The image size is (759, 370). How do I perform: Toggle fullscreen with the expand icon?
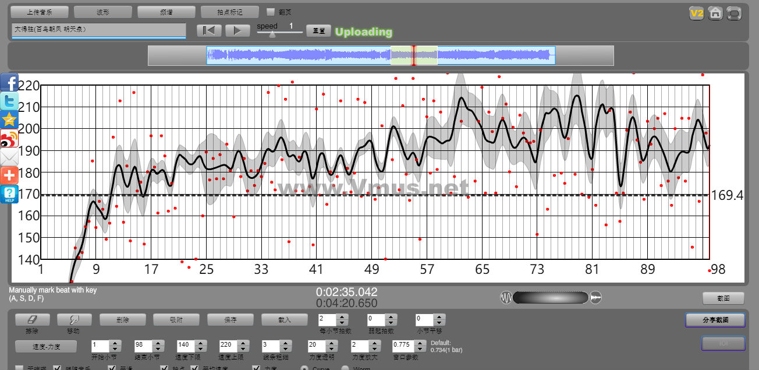(x=735, y=13)
